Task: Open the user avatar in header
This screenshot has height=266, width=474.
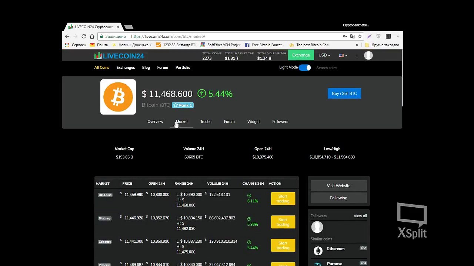Action: [368, 55]
